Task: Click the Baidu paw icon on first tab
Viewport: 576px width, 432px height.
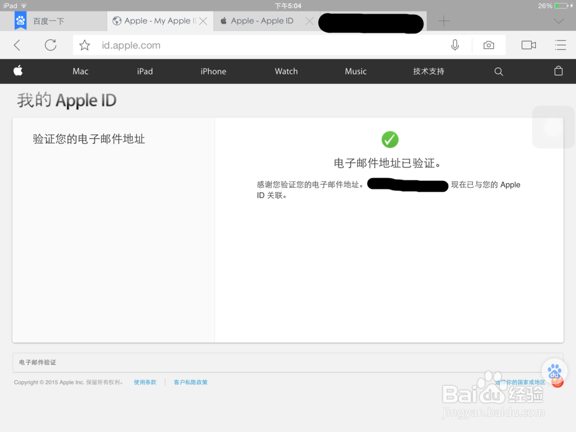Action: coord(21,21)
